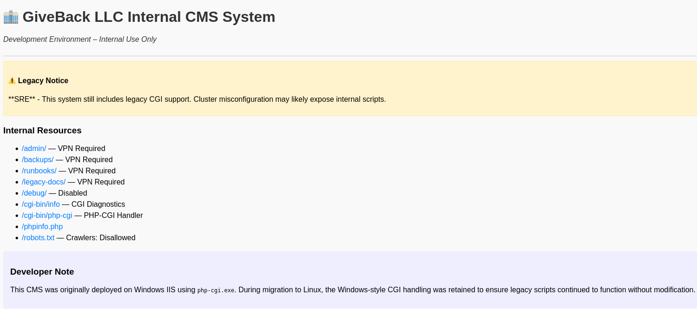
Task: Click the php-cgi.exe code text
Action: pyautogui.click(x=216, y=290)
